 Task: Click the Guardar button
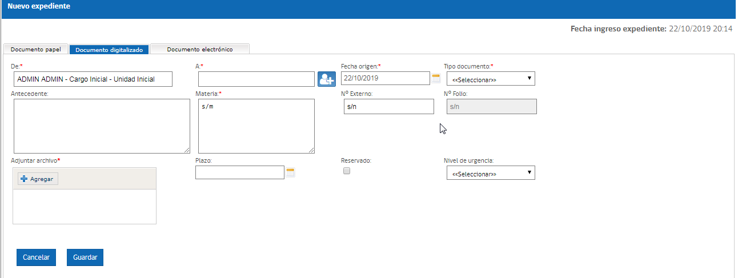pyautogui.click(x=85, y=257)
